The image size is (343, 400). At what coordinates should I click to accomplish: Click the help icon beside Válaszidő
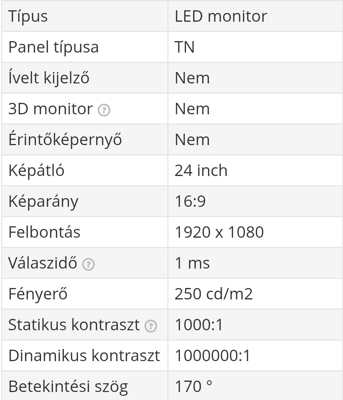pos(89,264)
